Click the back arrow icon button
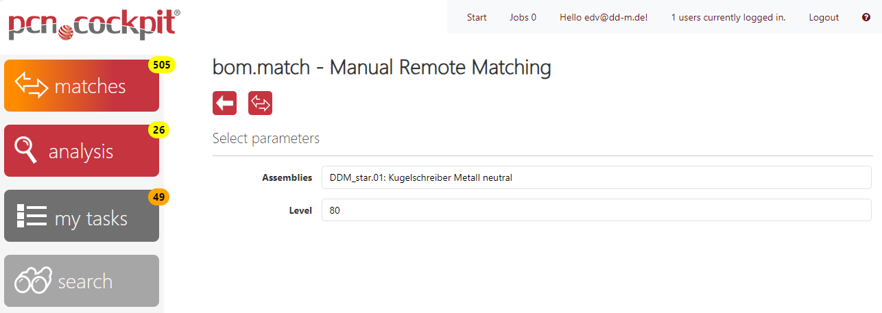882x313 pixels. [224, 103]
